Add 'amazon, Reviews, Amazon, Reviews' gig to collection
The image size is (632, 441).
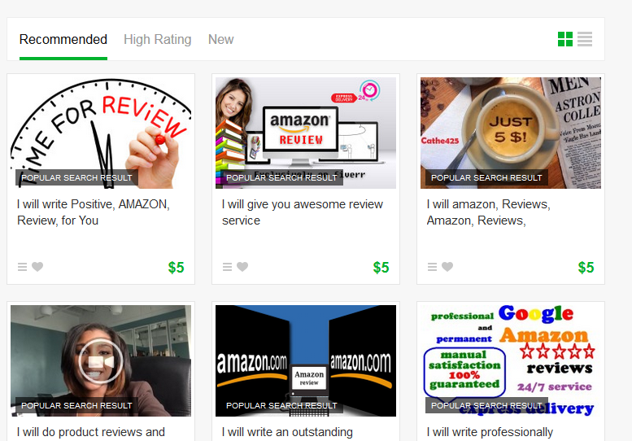pyautogui.click(x=432, y=267)
